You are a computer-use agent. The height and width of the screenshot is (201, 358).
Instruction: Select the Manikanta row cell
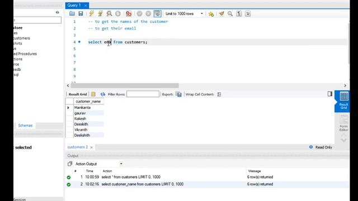[x=88, y=107]
